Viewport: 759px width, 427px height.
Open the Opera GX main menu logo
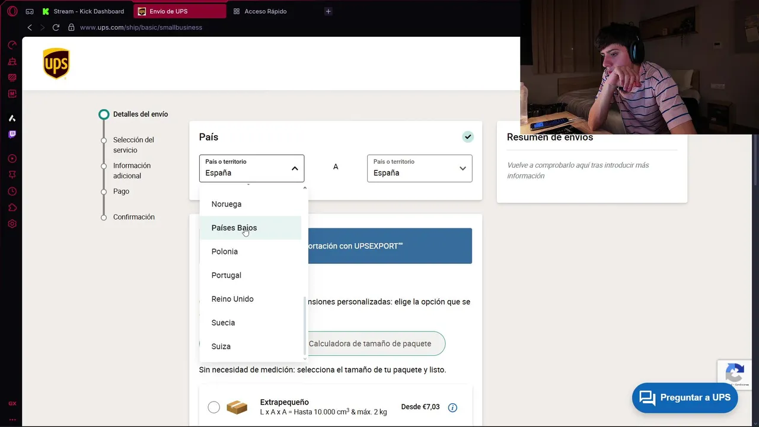point(12,11)
